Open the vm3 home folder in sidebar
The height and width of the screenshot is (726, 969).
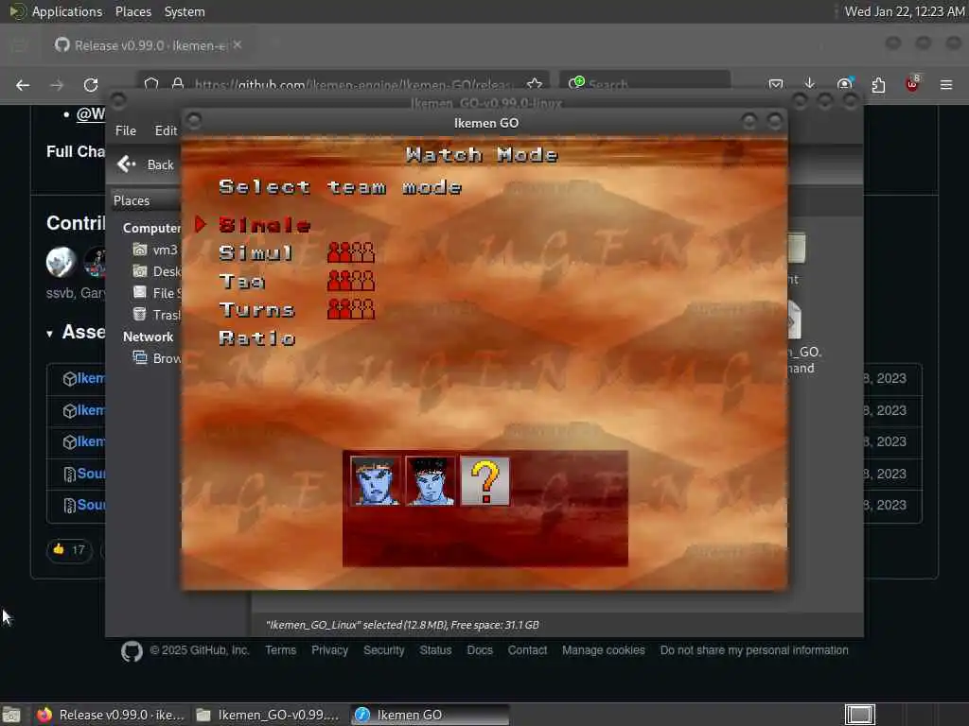[156, 250]
